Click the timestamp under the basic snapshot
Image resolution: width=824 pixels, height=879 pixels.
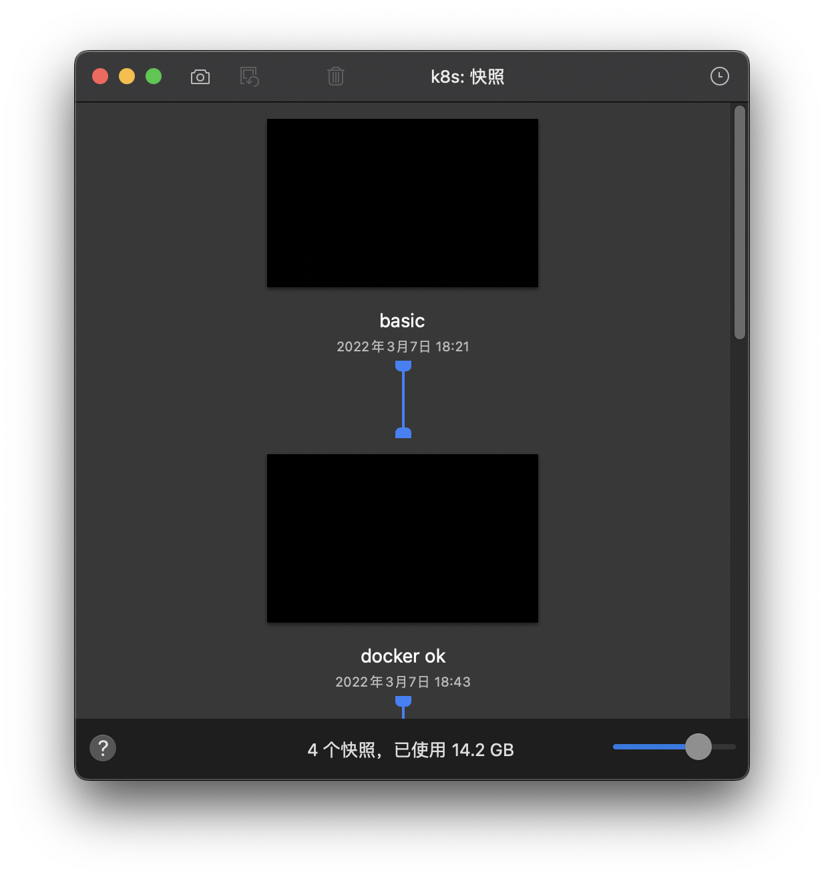click(402, 347)
